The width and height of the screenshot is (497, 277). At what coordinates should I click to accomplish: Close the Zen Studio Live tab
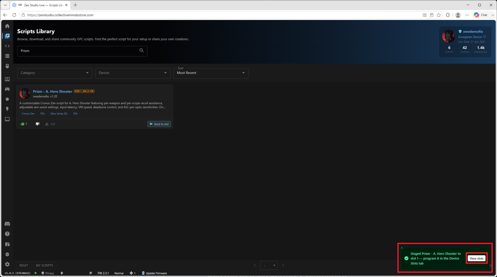(66, 5)
